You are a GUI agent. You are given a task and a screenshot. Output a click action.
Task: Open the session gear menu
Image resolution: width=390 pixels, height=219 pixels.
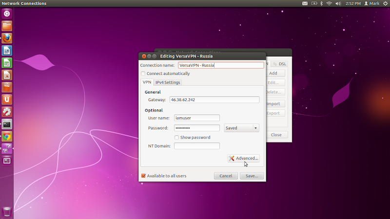coord(385,3)
